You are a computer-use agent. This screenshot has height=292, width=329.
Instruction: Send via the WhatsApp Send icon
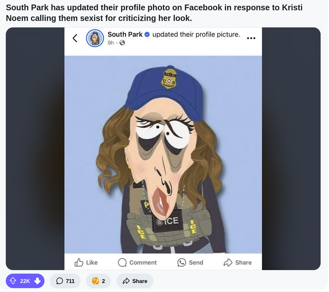181,262
